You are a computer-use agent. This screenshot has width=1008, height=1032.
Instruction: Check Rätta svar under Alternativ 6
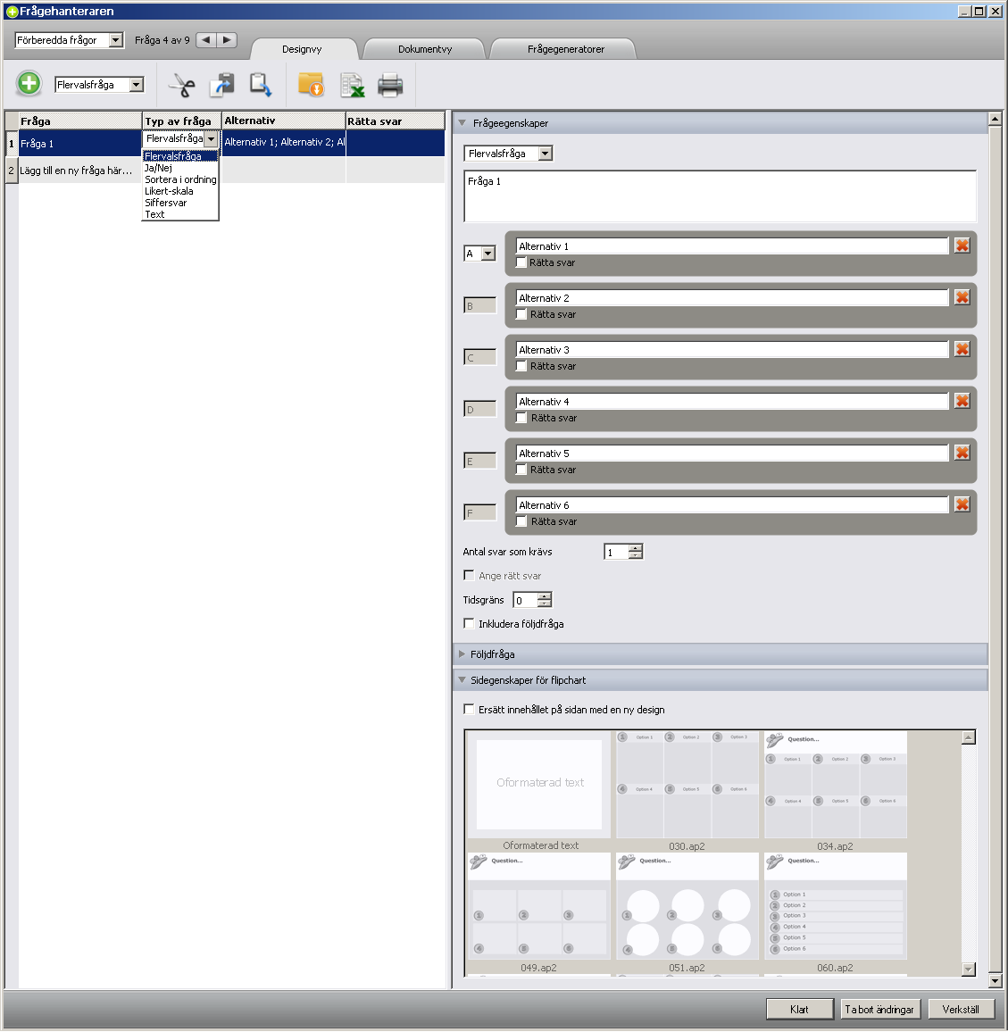tap(521, 521)
